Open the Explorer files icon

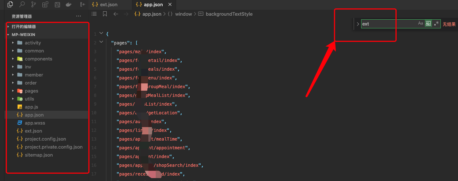click(10, 5)
